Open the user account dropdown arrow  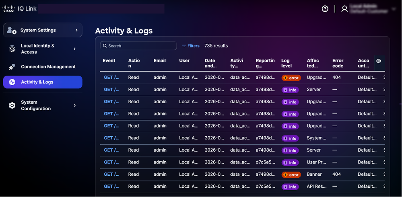tap(394, 10)
